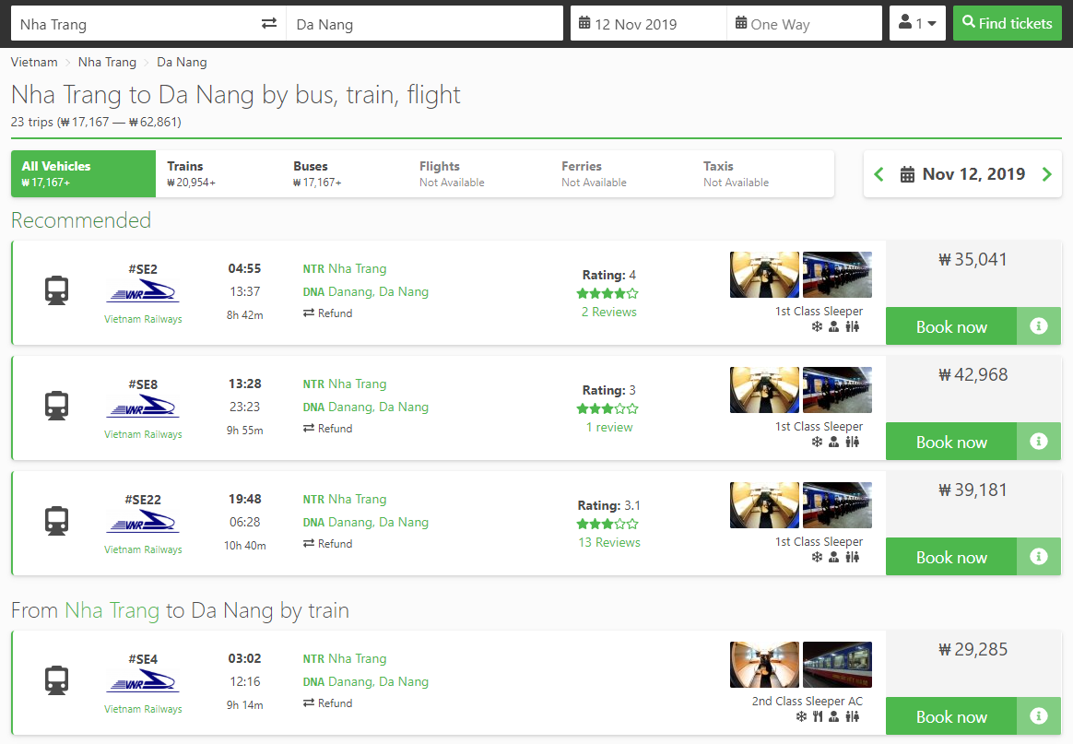Screen dimensions: 1073x744
Task: Click the toilet amenity icon for SE22
Action: click(x=852, y=557)
